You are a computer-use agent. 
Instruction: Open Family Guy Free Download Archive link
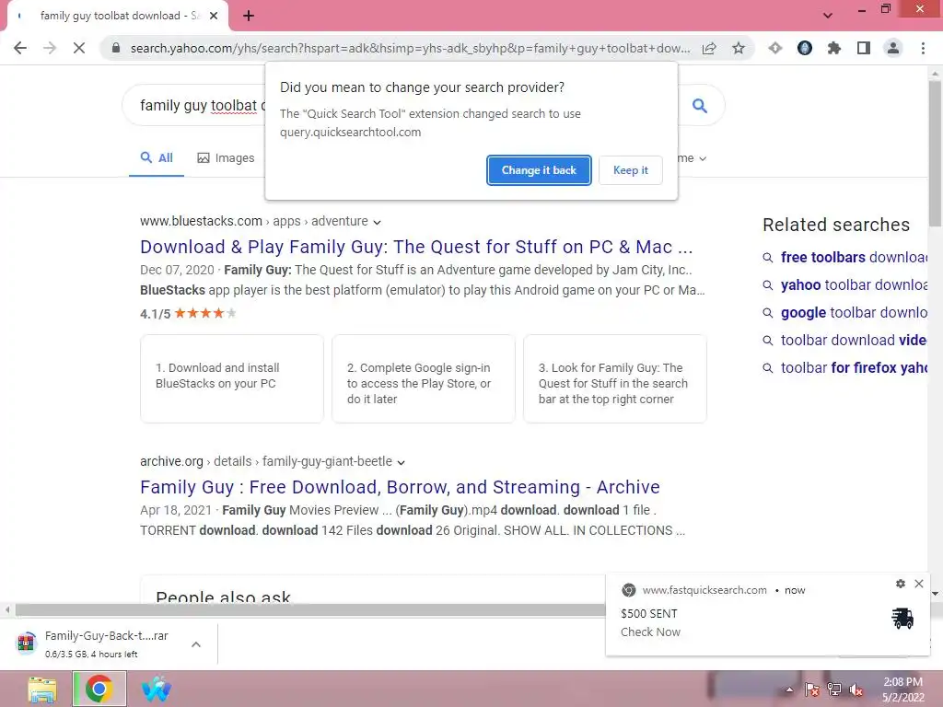[400, 487]
